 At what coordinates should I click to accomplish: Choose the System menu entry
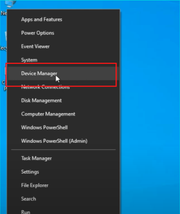click(63, 60)
